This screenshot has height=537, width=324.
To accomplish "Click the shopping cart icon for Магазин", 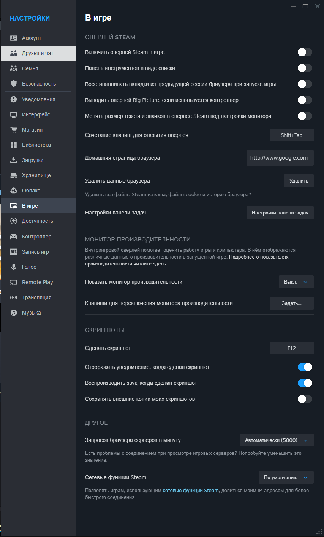I will tap(14, 130).
